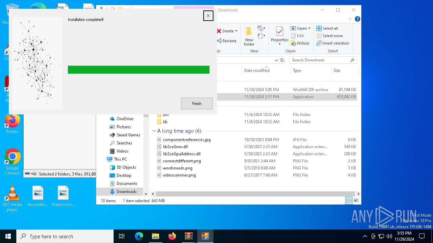Screen dimensions: 433x243
Task: Open Task View on taskbar
Action: (x=122, y=236)
